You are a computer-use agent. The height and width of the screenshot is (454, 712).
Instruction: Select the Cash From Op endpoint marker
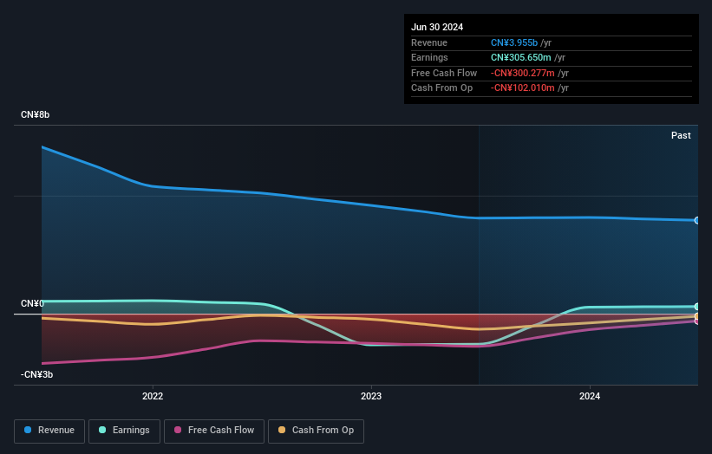(697, 316)
